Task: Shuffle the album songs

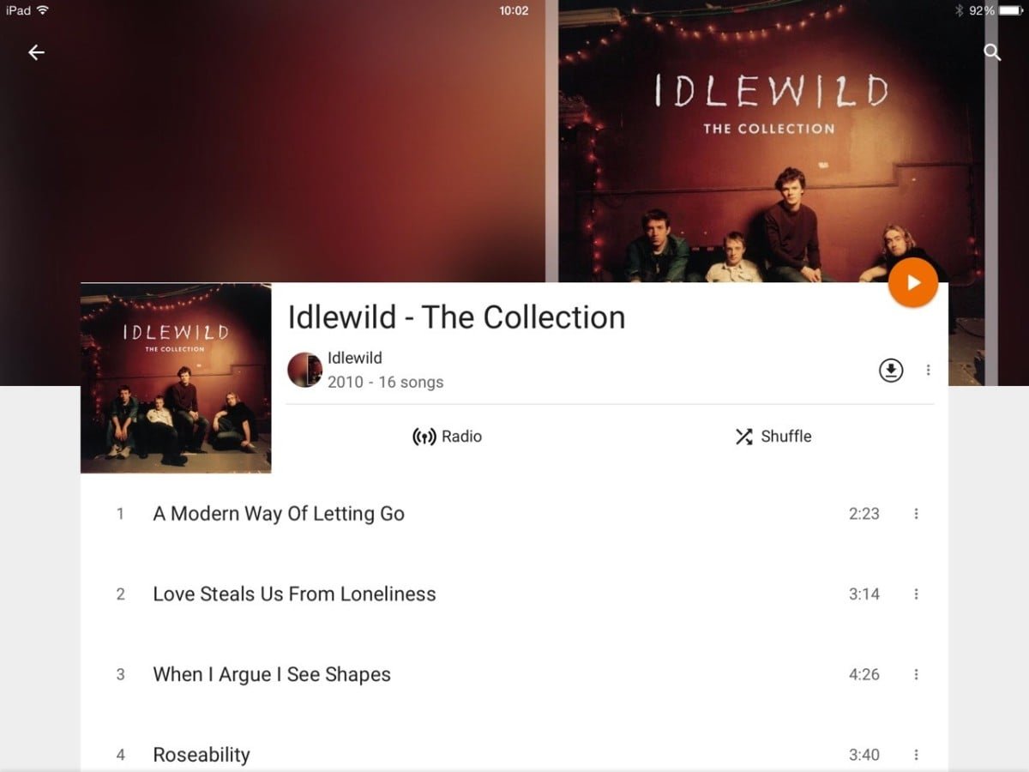Action: tap(773, 437)
